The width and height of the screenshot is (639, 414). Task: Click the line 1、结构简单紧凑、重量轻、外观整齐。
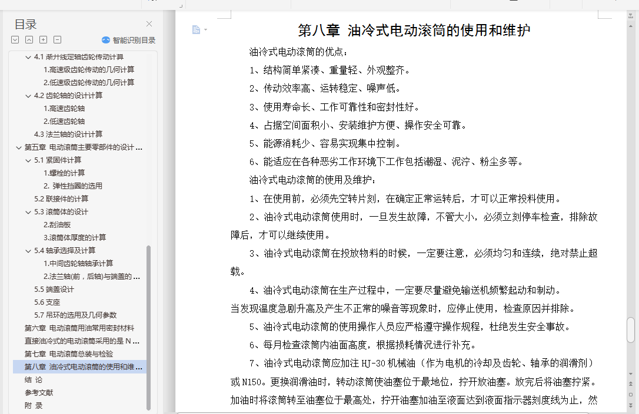pyautogui.click(x=330, y=70)
